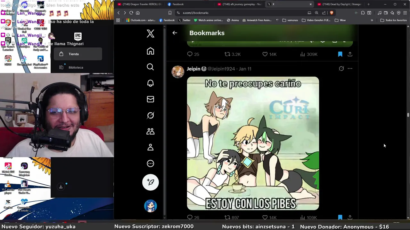Expand the vamonos bookmarks folder
This screenshot has width=410, height=230.
pyautogui.click(x=290, y=20)
